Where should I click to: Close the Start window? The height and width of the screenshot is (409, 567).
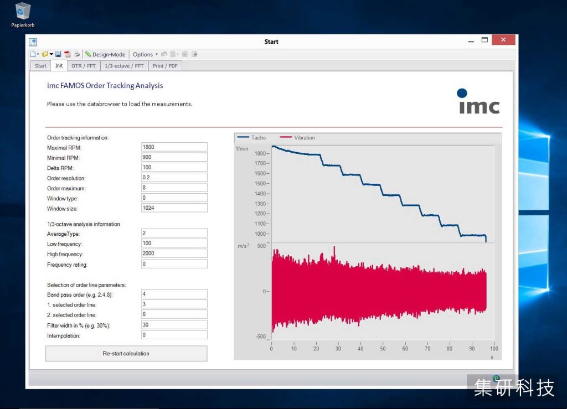point(503,40)
